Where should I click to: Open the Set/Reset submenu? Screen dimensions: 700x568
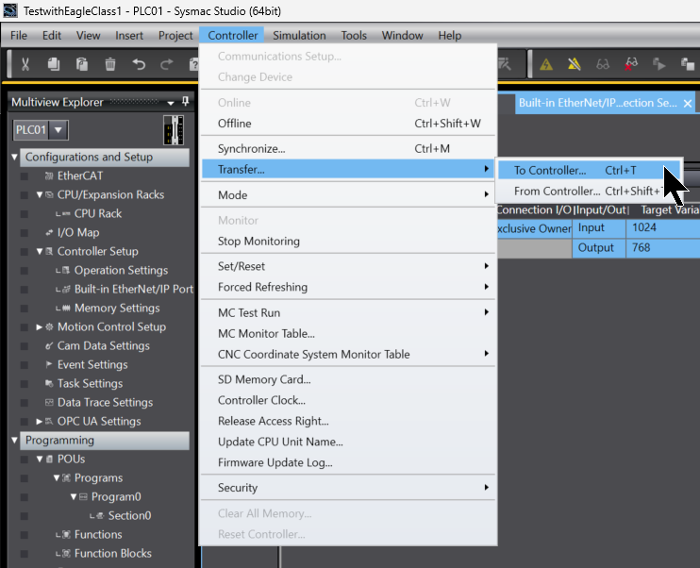(x=348, y=266)
